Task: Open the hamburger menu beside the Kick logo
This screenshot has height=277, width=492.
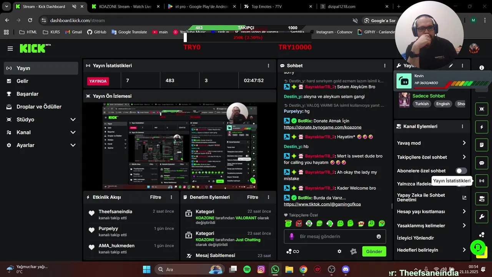Action: click(10, 48)
